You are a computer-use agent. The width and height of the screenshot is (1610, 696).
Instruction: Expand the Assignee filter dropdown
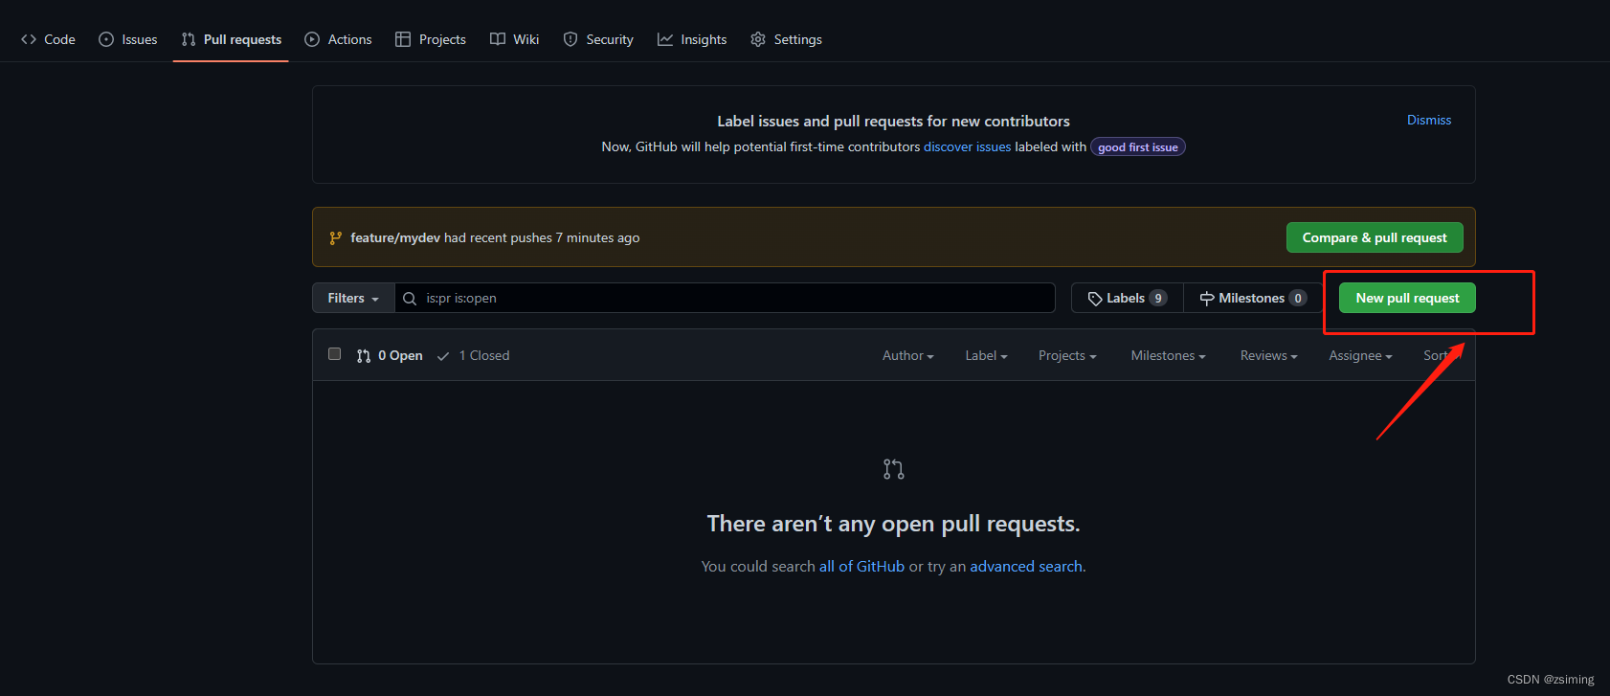tap(1360, 355)
